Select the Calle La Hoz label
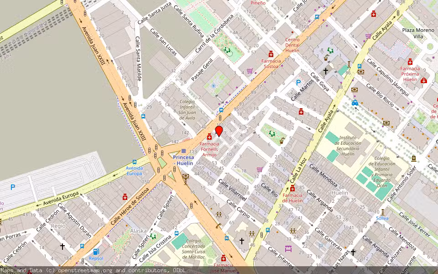 pos(298,170)
